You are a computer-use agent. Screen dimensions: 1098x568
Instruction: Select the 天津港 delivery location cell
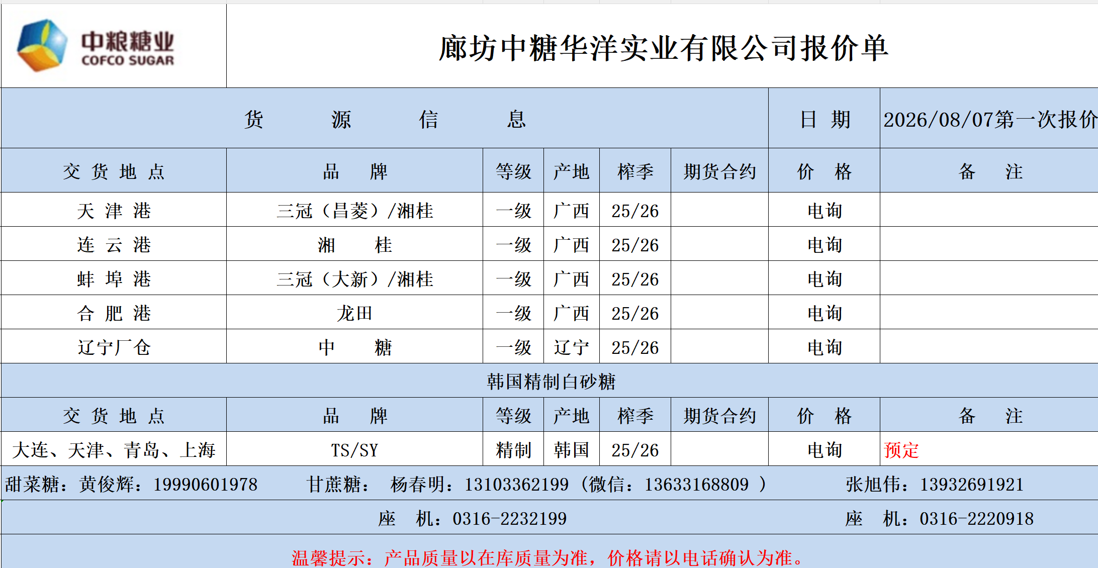point(114,210)
